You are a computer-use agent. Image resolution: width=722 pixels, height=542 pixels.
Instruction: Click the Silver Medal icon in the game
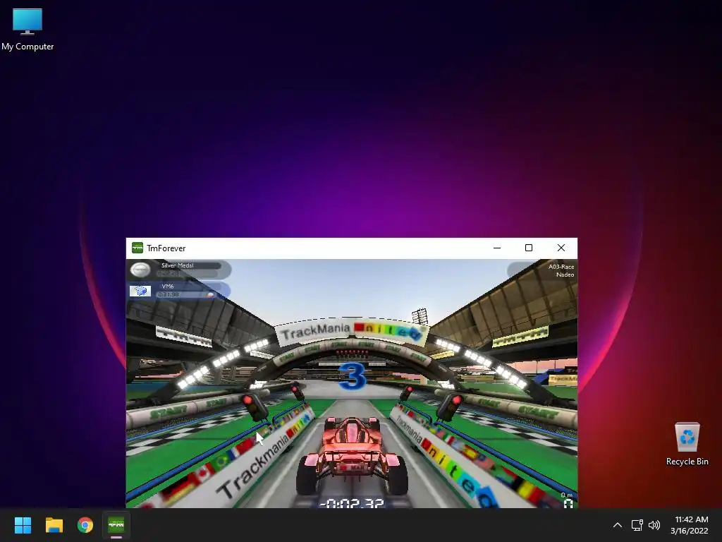click(140, 270)
